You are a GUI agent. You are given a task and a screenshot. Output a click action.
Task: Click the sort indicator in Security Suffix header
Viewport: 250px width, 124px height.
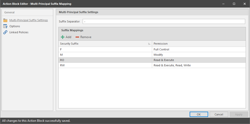click(x=149, y=44)
